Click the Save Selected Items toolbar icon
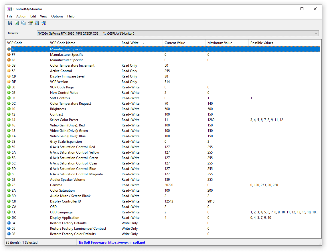328x252 pixels. pos(10,23)
